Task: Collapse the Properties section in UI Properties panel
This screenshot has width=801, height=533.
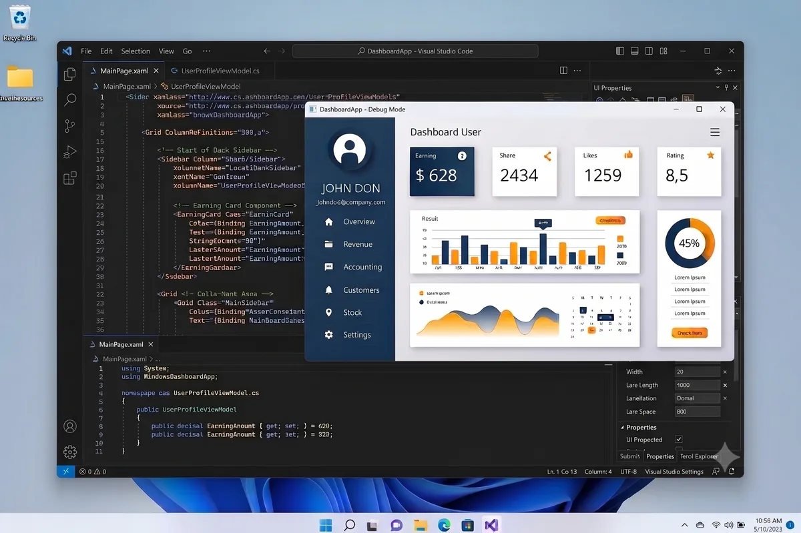Action: [622, 427]
